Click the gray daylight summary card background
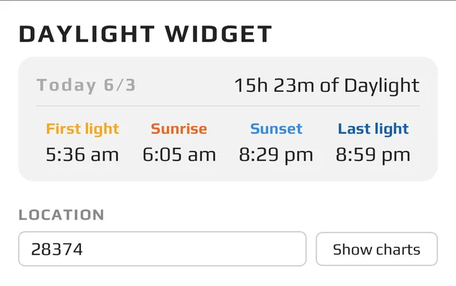Viewport: 456px width, 286px height. coord(228,173)
